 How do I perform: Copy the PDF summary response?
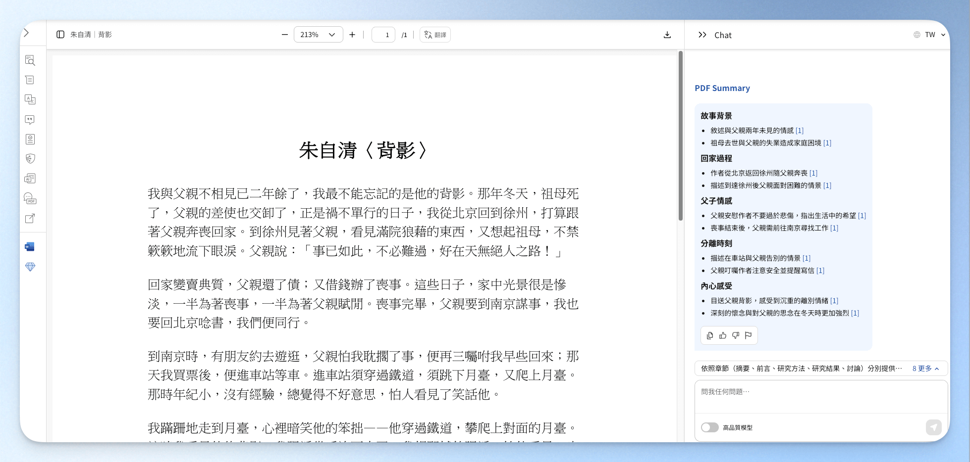pos(710,335)
